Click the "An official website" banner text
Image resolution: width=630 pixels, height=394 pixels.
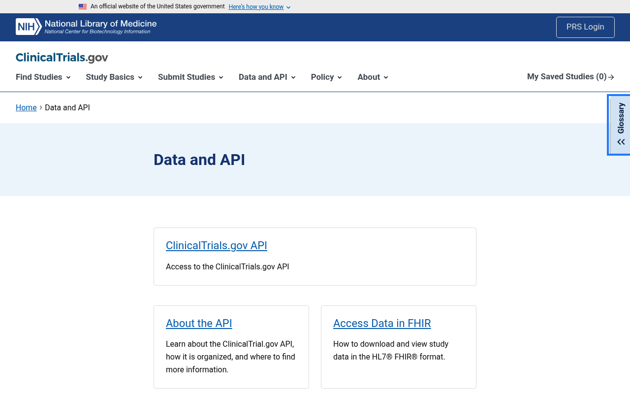tap(157, 6)
